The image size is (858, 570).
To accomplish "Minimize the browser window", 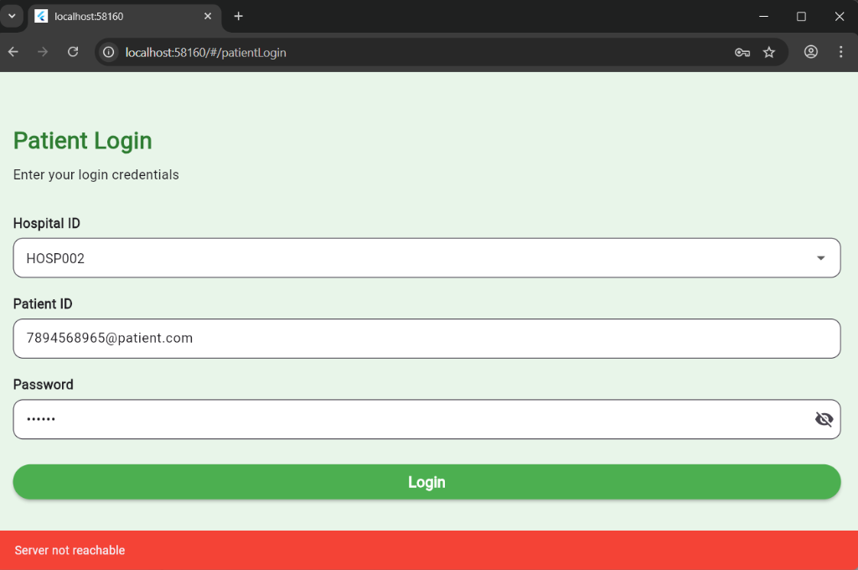I will point(764,17).
